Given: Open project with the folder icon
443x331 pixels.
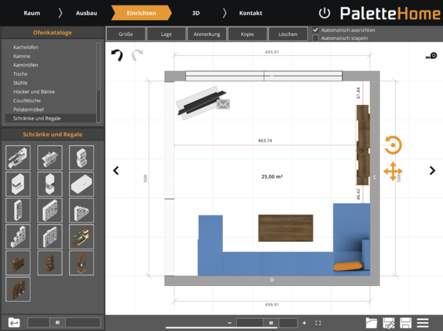Looking at the screenshot, I should pyautogui.click(x=371, y=323).
